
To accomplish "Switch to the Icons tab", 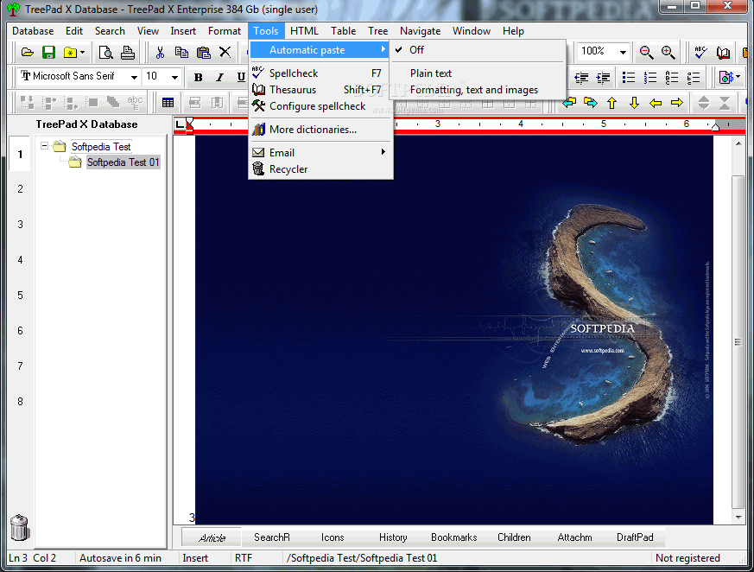I will tap(333, 537).
